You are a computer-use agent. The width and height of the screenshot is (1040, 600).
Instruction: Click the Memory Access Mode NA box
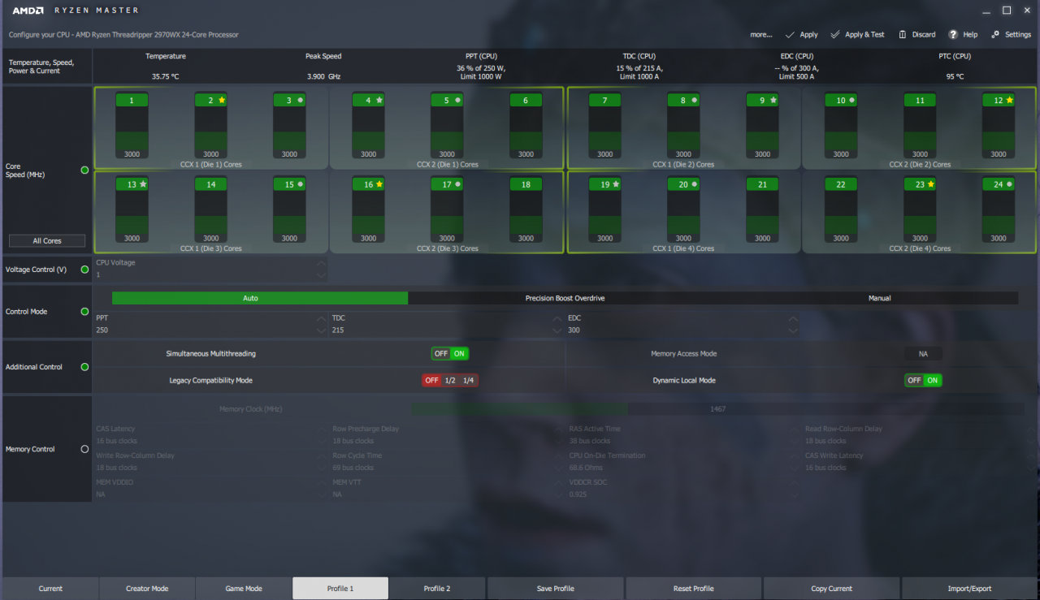(924, 354)
